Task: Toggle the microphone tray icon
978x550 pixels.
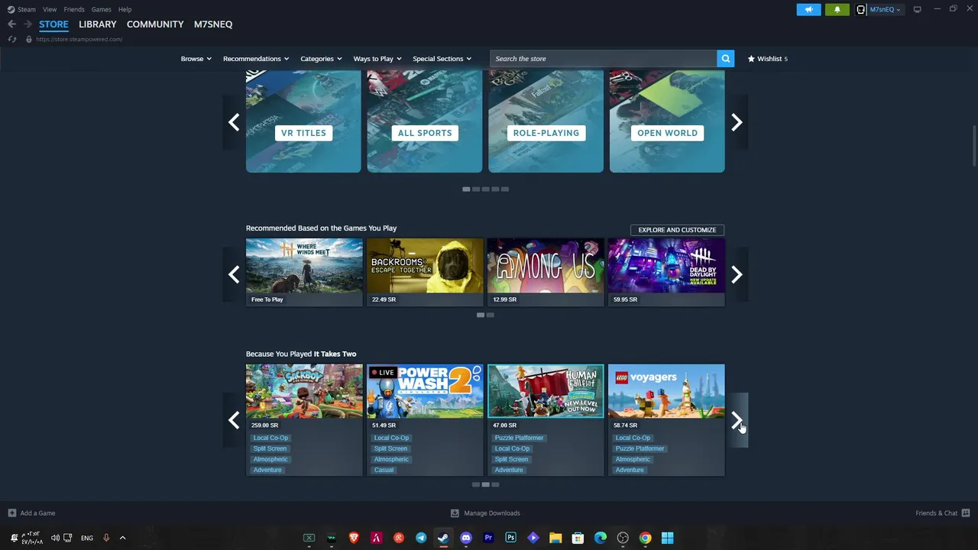Action: pyautogui.click(x=106, y=538)
